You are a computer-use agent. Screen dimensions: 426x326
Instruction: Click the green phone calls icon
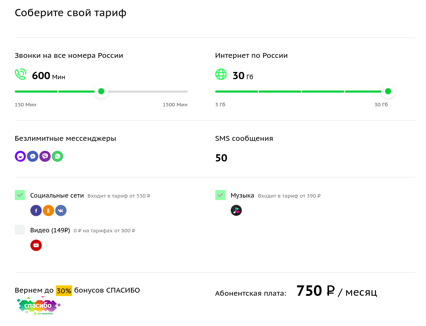pos(20,74)
